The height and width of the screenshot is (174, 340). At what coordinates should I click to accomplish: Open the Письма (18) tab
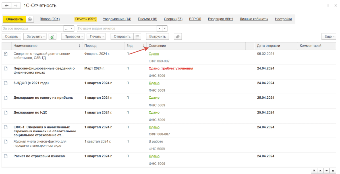148,19
